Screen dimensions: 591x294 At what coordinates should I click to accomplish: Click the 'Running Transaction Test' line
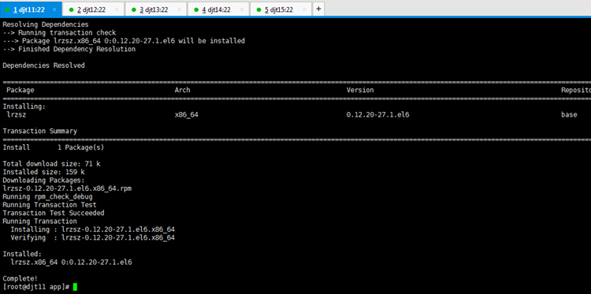tap(50, 205)
